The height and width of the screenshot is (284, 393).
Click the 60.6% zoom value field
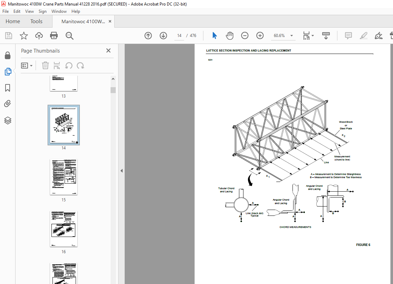[x=279, y=36]
